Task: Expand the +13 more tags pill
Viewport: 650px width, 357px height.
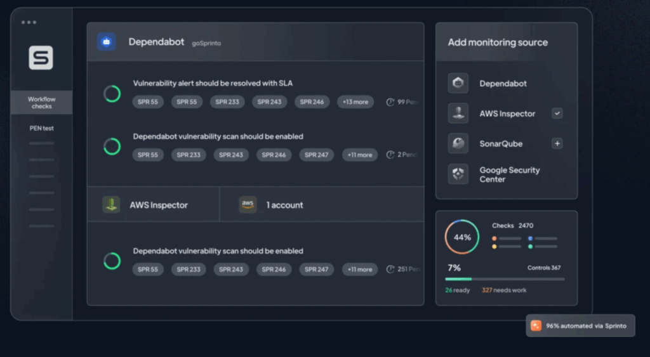Action: 356,101
